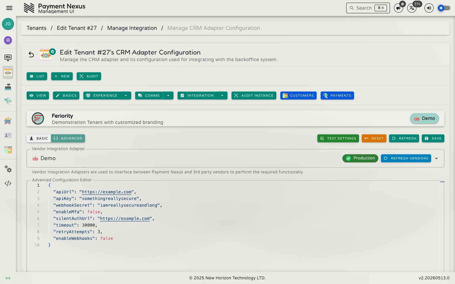Click the SAVE button
Screen dimensions: 455x284
[x=433, y=139]
